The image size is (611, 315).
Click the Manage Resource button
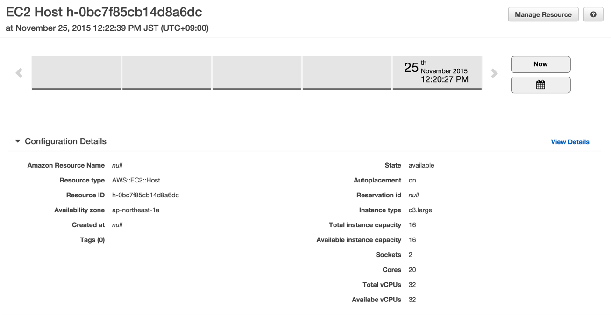click(x=543, y=14)
